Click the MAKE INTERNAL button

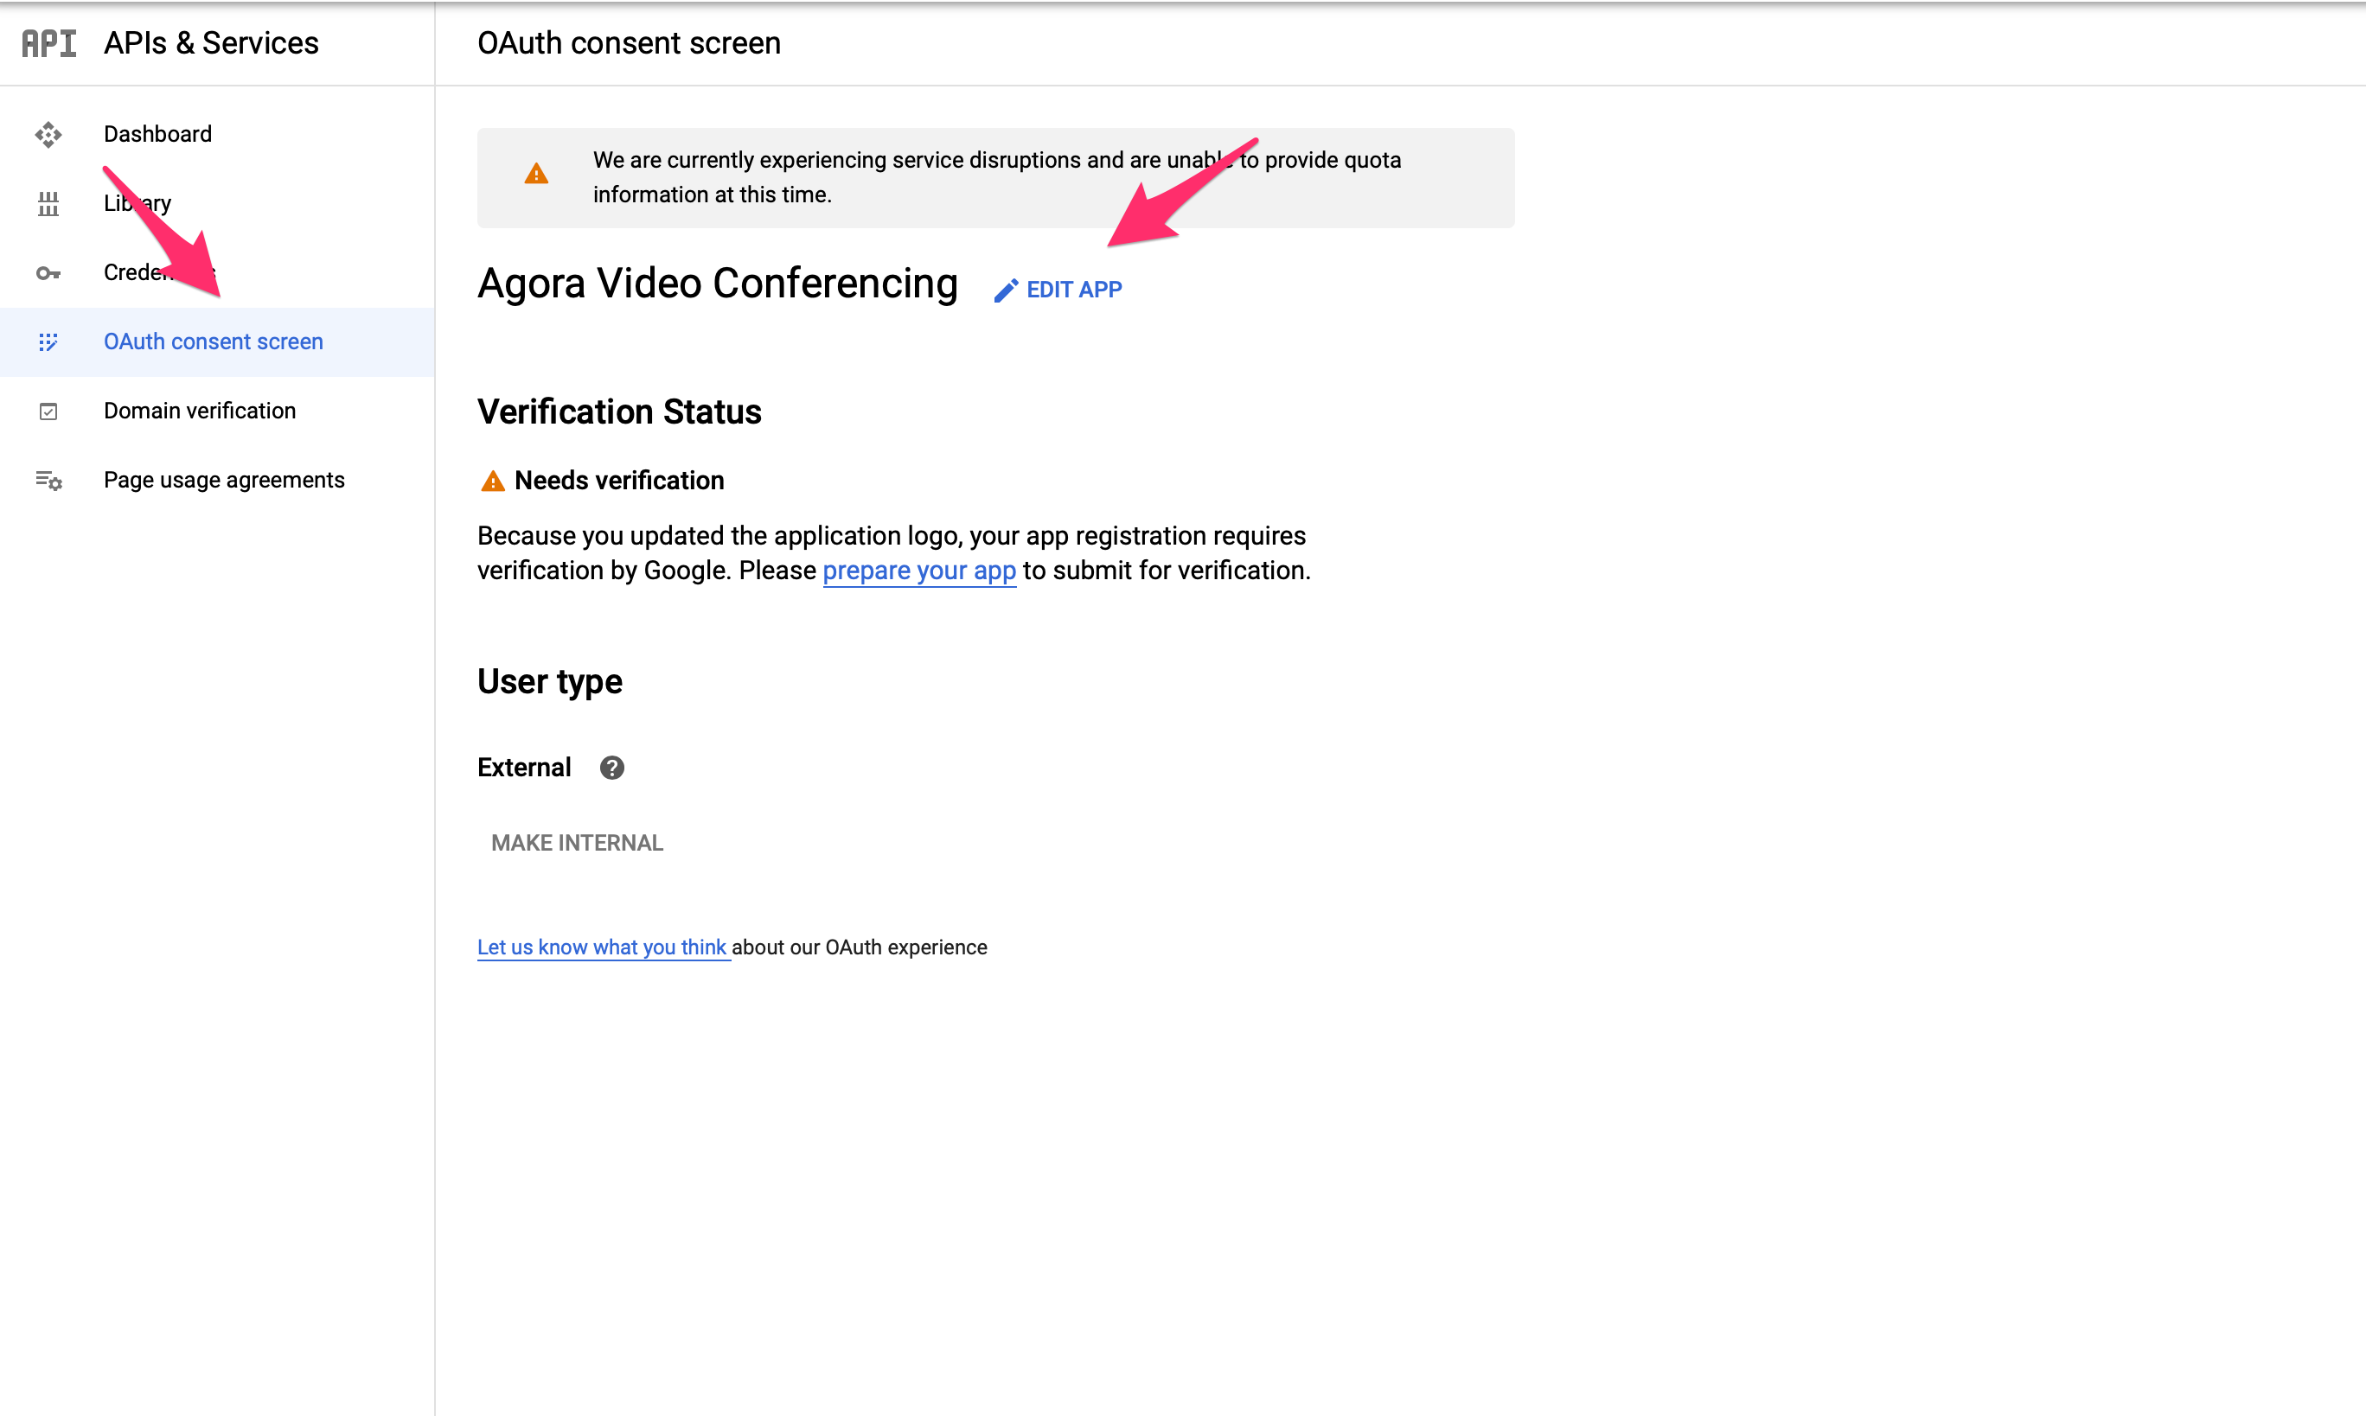(x=578, y=844)
